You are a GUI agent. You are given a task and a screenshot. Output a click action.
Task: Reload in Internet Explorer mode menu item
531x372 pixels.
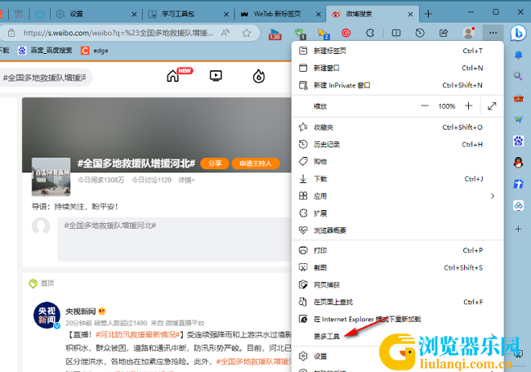coord(398,320)
